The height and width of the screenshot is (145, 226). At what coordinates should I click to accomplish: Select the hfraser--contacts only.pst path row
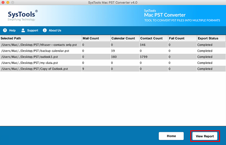coord(41,45)
